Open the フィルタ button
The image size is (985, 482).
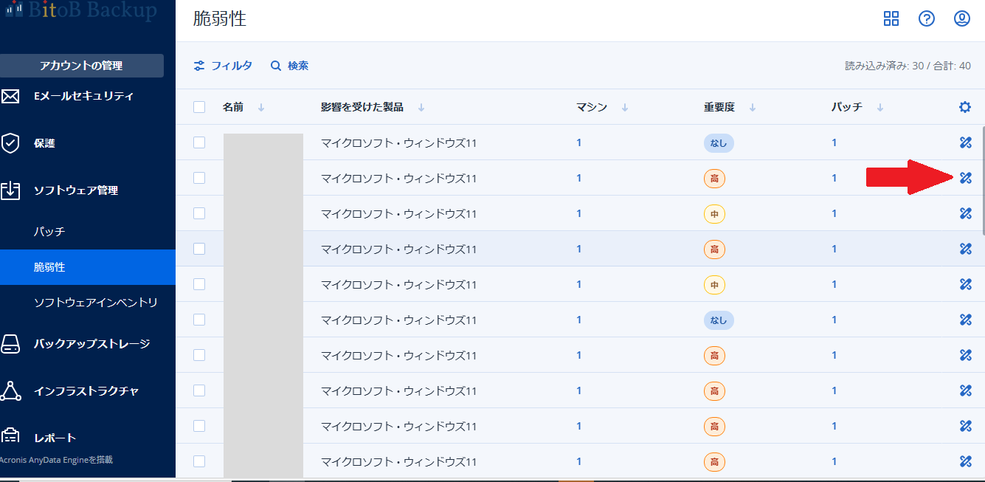223,66
